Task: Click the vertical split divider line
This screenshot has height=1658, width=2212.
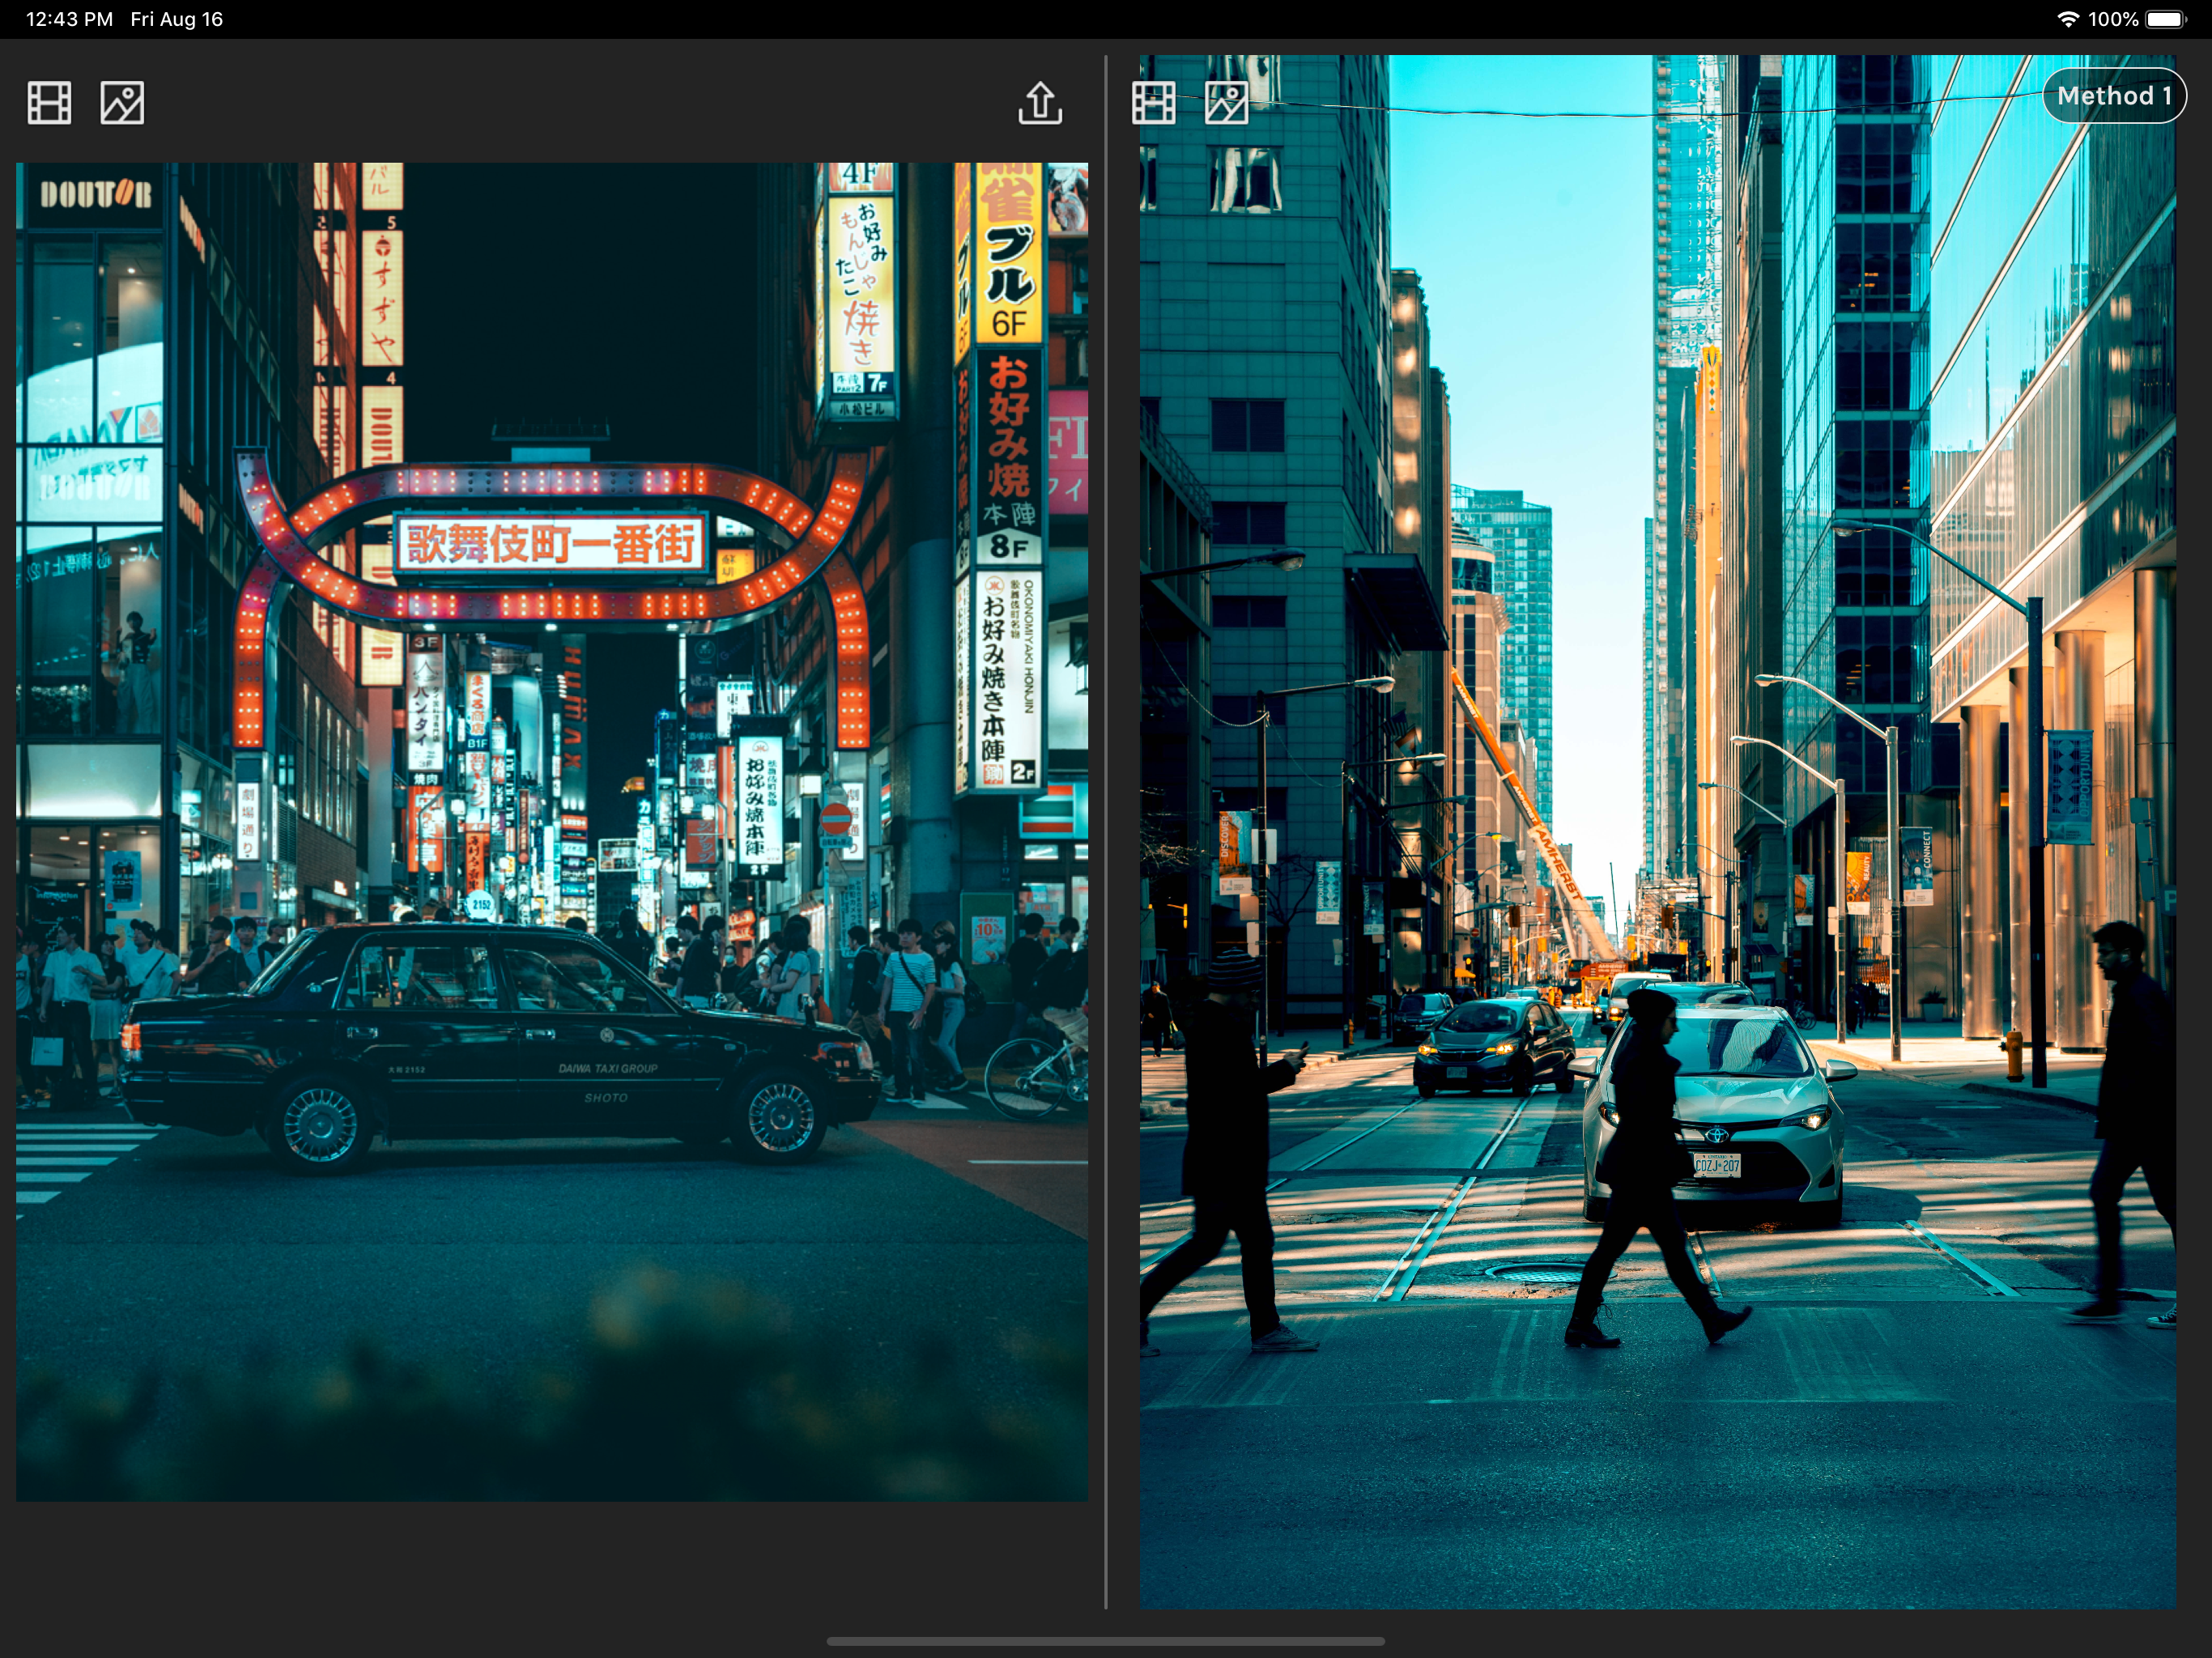Action: click(x=1105, y=830)
